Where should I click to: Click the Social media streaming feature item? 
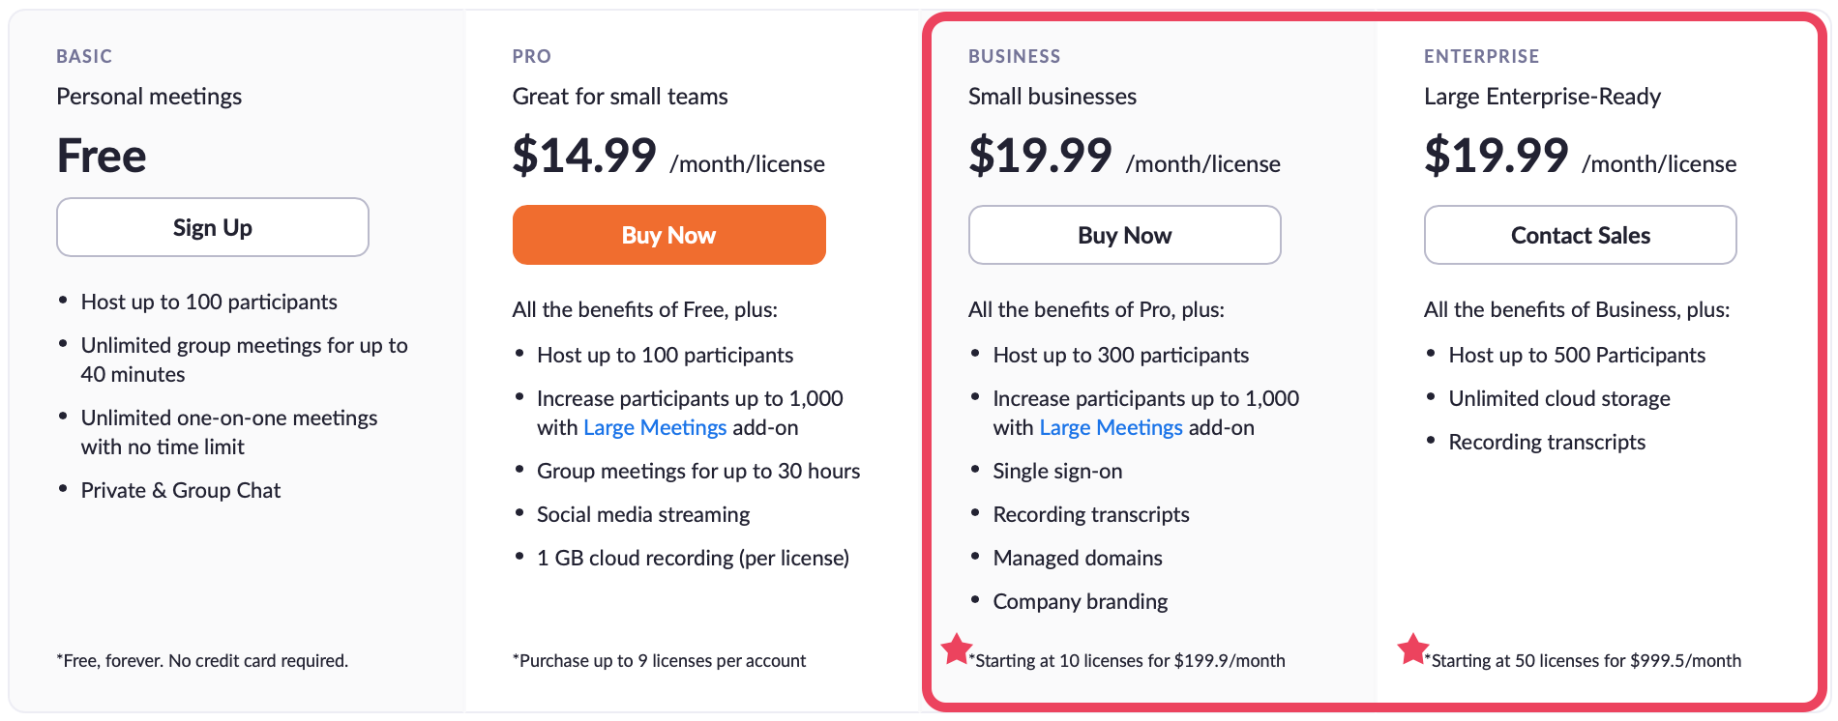click(643, 514)
